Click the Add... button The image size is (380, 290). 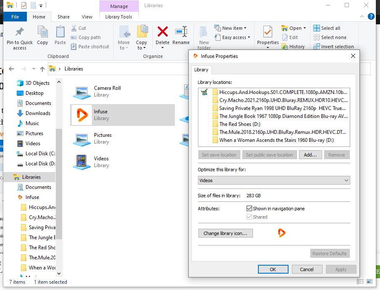(310, 155)
